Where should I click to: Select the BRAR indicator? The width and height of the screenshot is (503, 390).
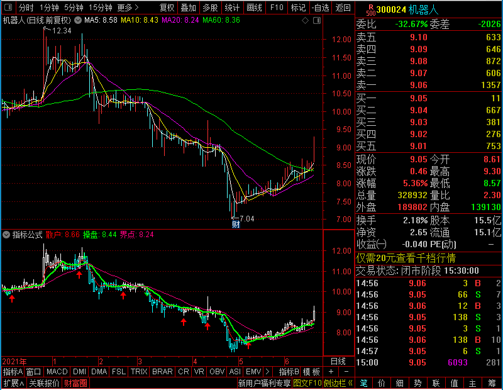tap(162, 372)
